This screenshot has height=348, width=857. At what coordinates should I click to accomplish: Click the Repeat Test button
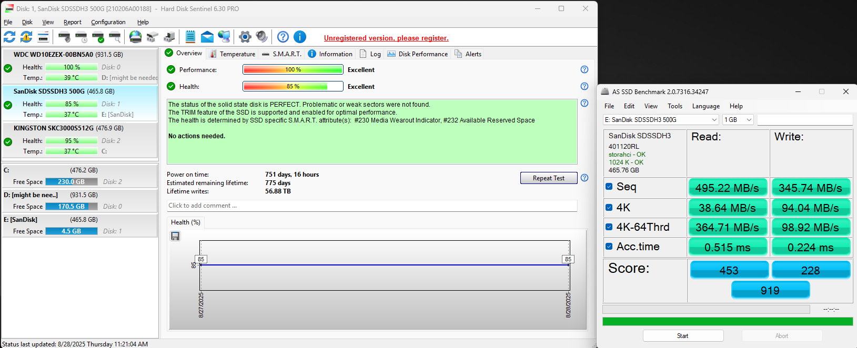point(549,178)
